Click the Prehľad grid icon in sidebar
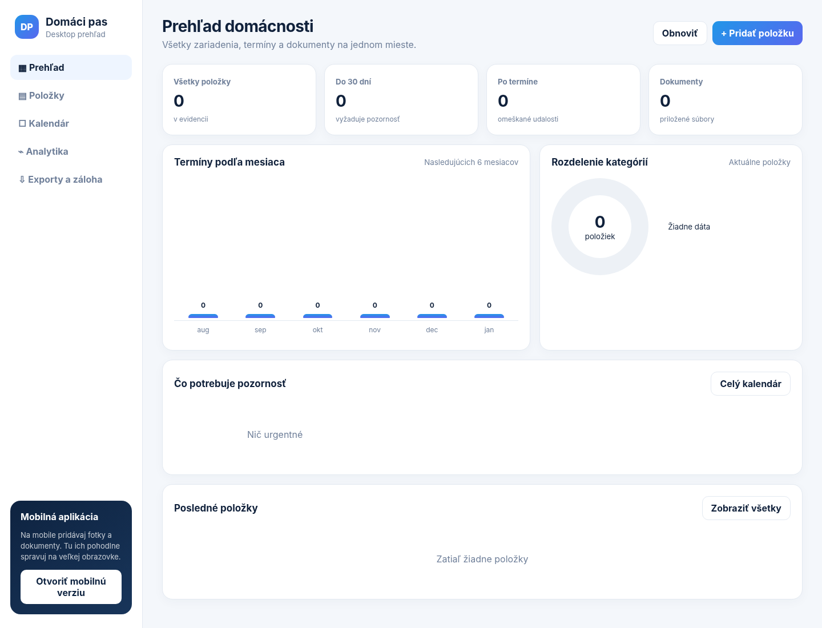The height and width of the screenshot is (628, 822). tap(22, 68)
